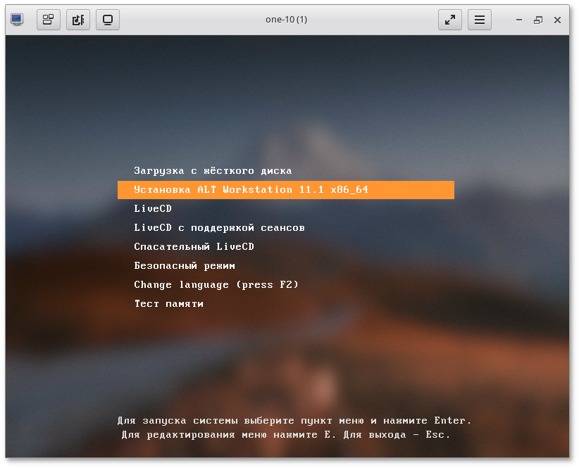Screen dimensions: 579x468
Task: Click 'Change language (press F2)' entry
Action: pyautogui.click(x=216, y=285)
